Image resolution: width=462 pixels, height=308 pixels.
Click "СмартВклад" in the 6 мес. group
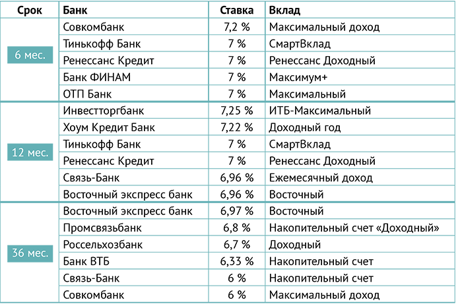point(300,44)
